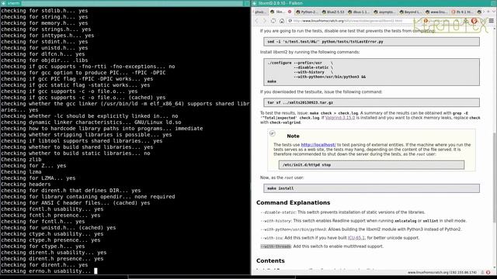Click terminal line 'checking errno.h usability...'
Viewport: 497px width, 279px height.
[46, 270]
